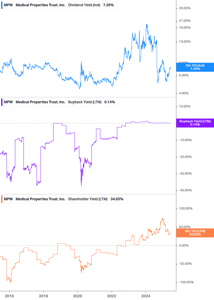214x300 pixels.
Task: Click the 7.26% value in the dividend legend
Action: (108, 5)
